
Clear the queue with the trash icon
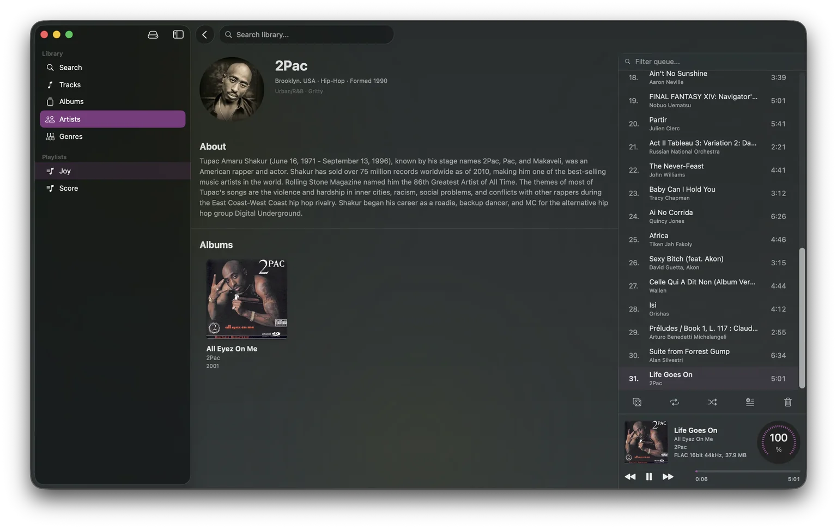point(787,402)
